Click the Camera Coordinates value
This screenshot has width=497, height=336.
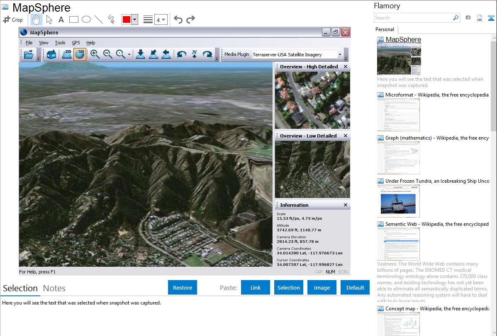(309, 253)
